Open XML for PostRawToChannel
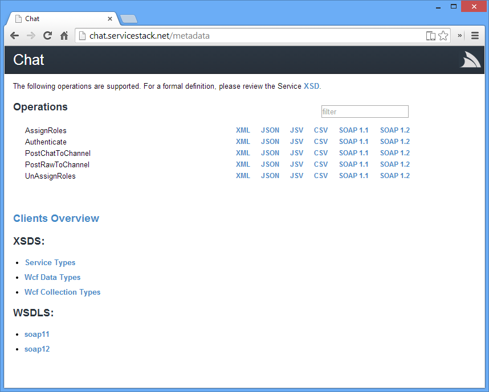 (x=243, y=164)
